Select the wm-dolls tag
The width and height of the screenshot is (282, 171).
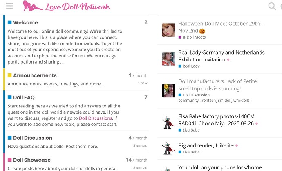click(x=241, y=100)
